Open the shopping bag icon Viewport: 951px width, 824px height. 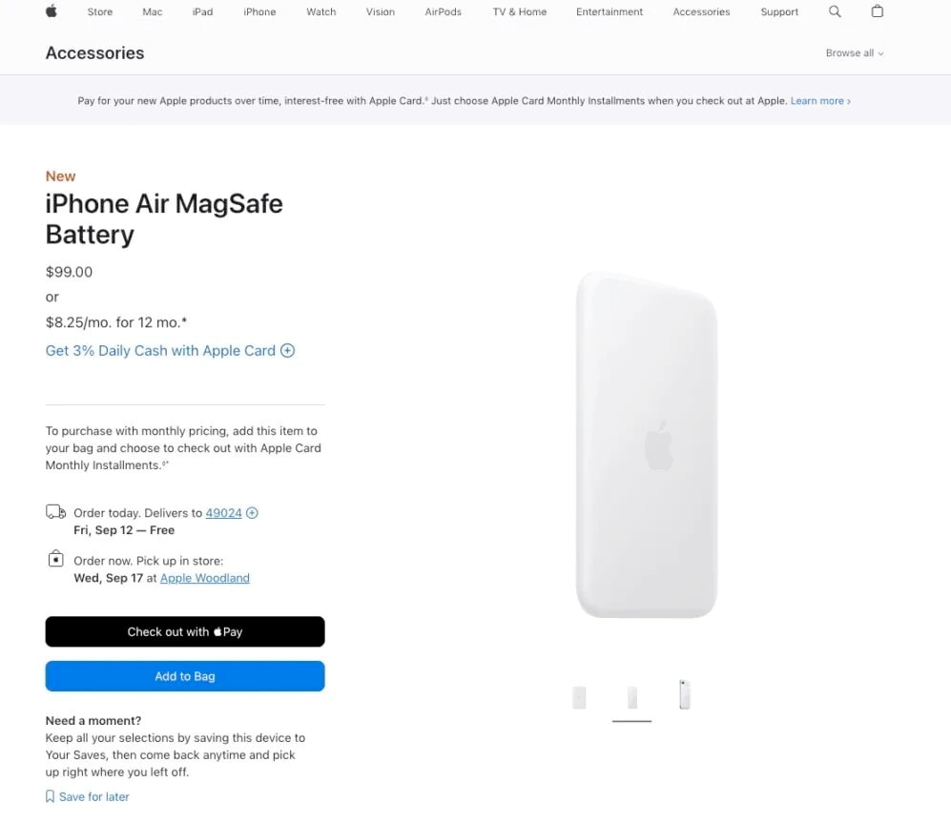877,11
